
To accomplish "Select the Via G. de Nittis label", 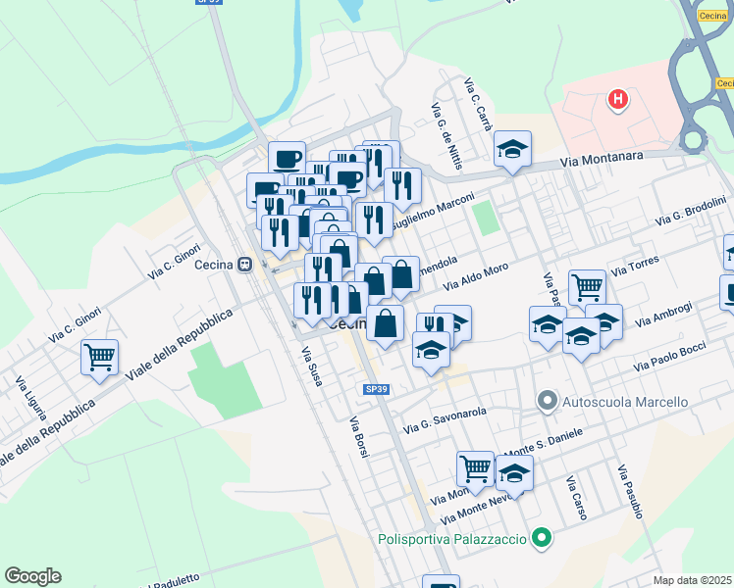I will coord(446,135).
